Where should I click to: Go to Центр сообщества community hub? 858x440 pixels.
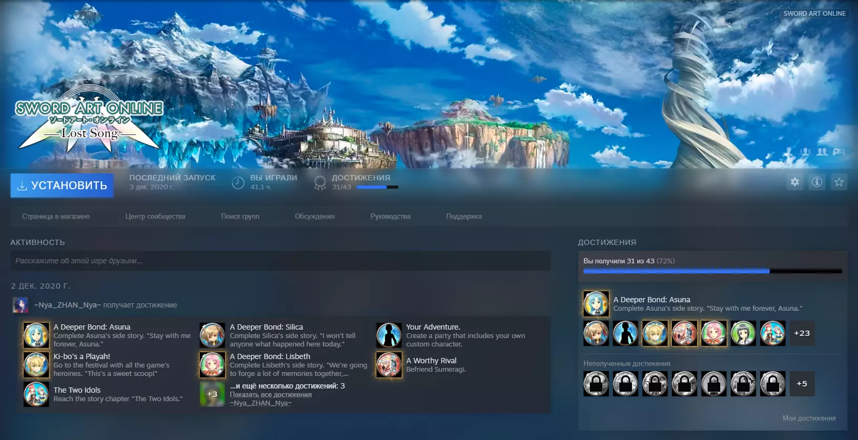tap(155, 217)
